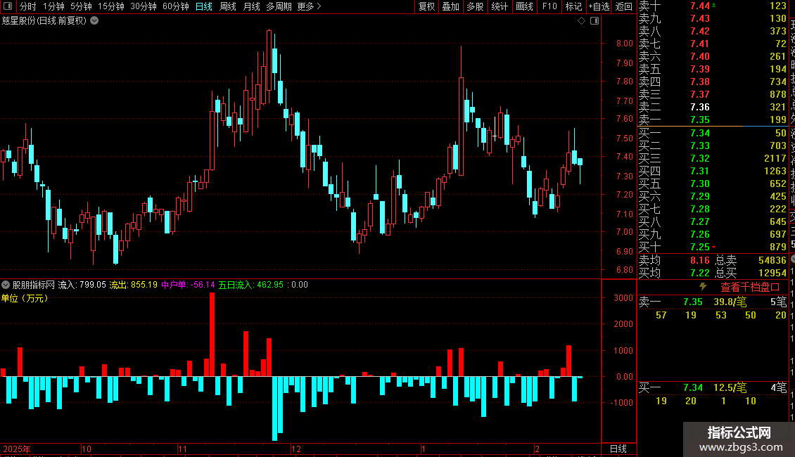Select the 30分钟 period tab
The width and height of the screenshot is (795, 457).
[144, 6]
